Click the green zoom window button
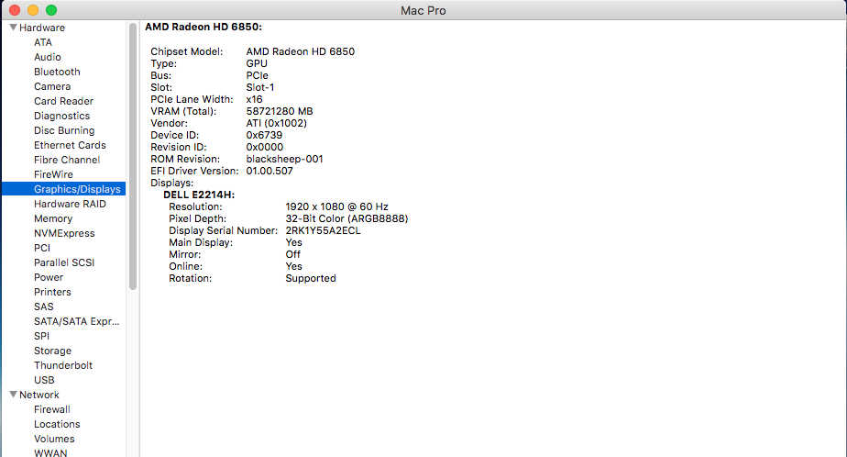 tap(51, 10)
